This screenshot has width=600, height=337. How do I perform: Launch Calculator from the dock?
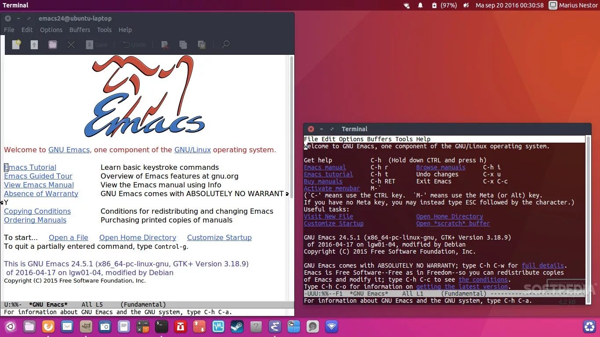143,326
